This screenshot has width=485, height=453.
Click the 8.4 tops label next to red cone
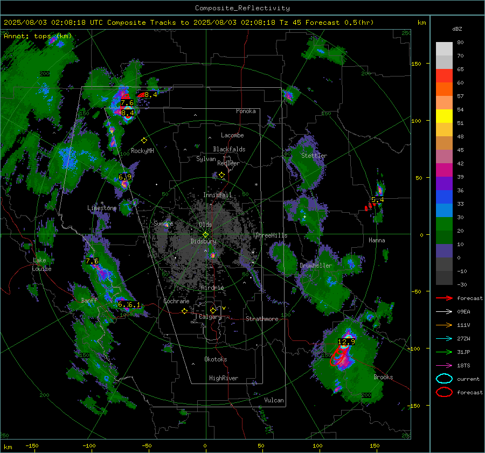(x=151, y=95)
